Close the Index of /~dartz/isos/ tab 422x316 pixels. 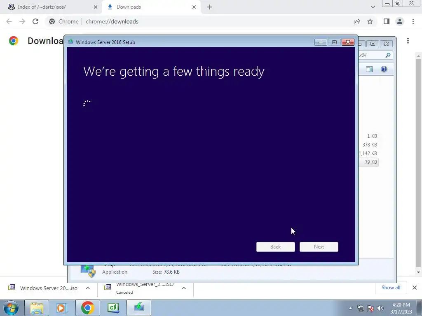[x=96, y=7]
